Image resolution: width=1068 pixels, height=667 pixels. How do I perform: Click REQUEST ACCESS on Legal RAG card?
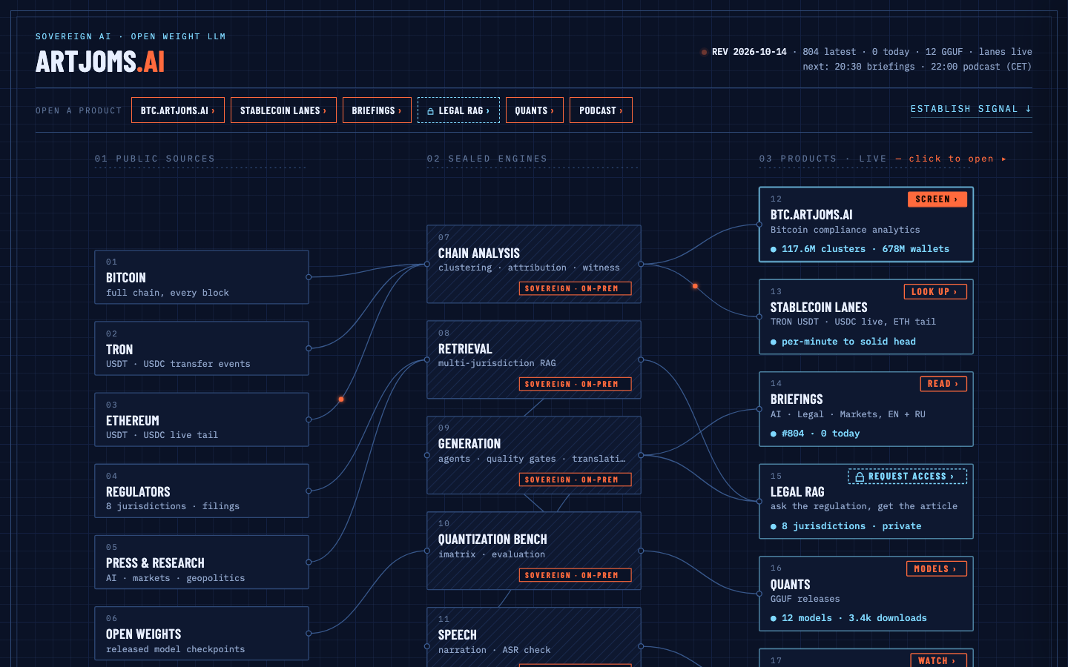coord(907,477)
